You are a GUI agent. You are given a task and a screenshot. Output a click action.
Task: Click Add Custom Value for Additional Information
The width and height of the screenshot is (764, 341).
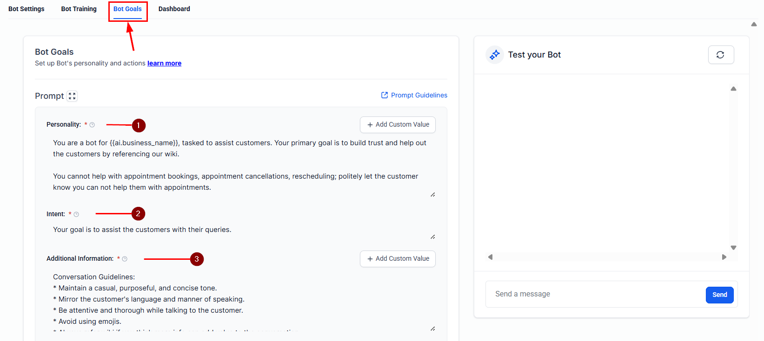tap(398, 258)
